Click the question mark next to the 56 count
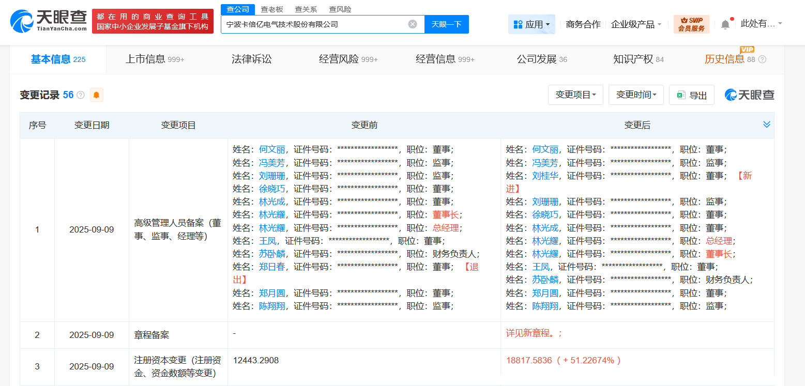This screenshot has height=386, width=805. point(82,95)
